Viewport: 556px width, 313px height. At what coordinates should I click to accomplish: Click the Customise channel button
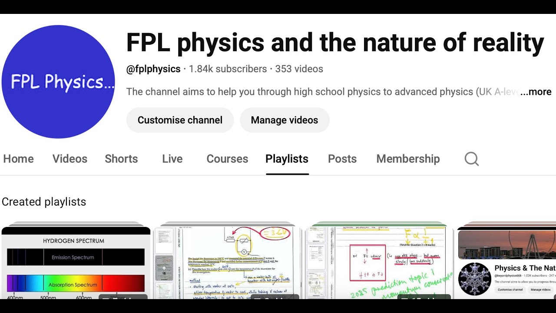pyautogui.click(x=180, y=120)
